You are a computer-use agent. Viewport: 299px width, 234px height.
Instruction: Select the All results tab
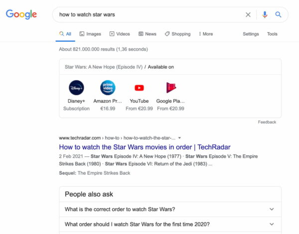65,34
